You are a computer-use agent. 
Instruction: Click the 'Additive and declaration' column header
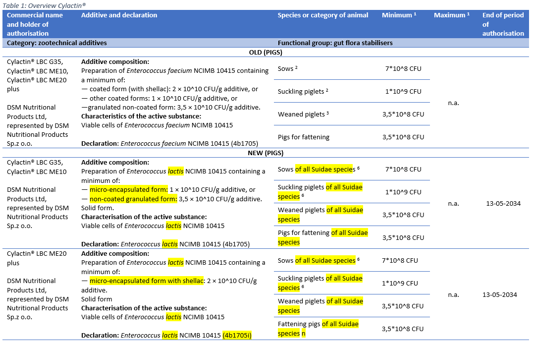pyautogui.click(x=119, y=15)
